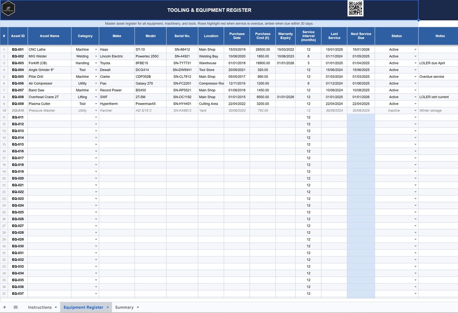Open the Instructions tab dropdown arrow

[x=56, y=307]
